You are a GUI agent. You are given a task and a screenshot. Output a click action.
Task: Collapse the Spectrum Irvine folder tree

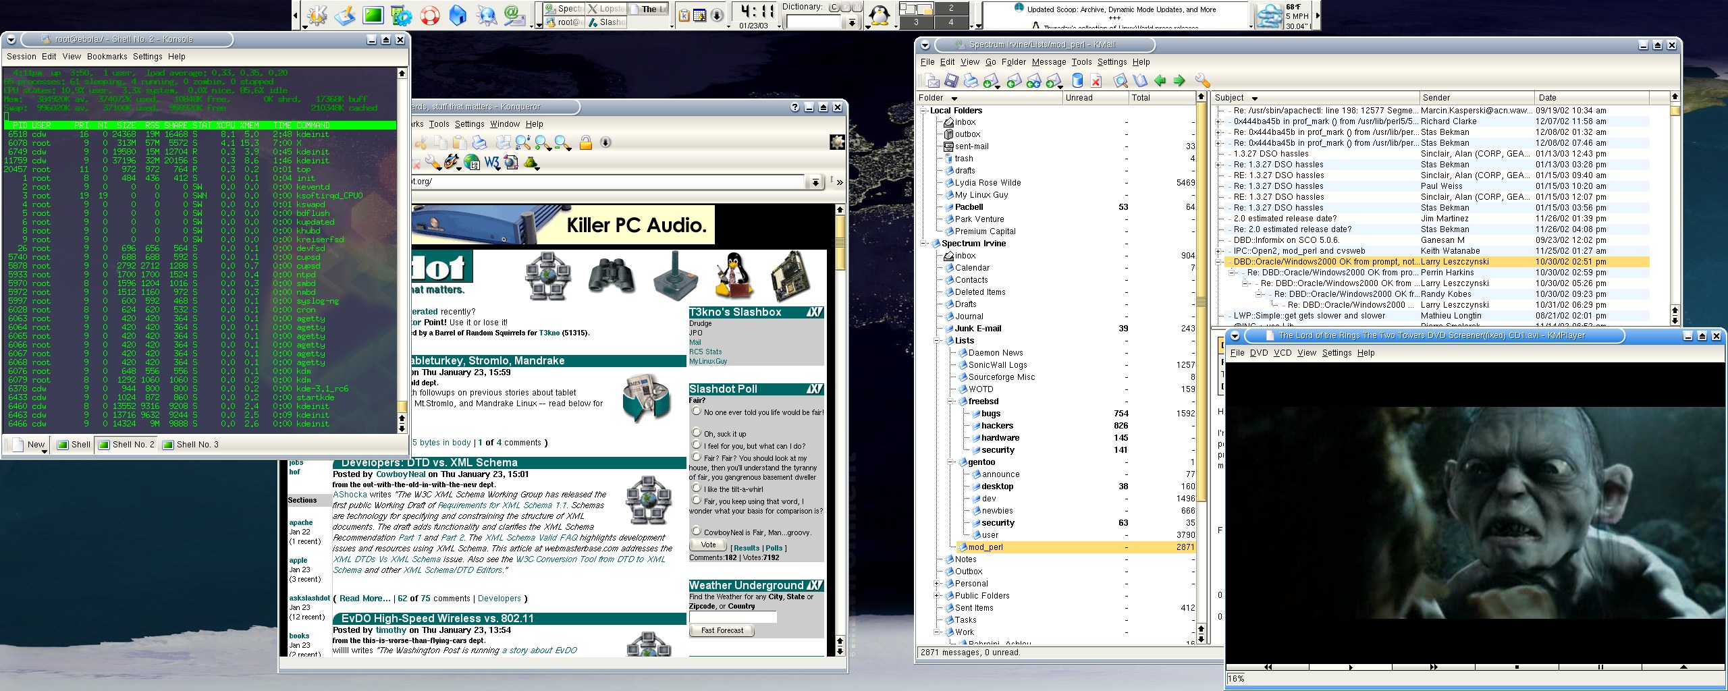[923, 244]
